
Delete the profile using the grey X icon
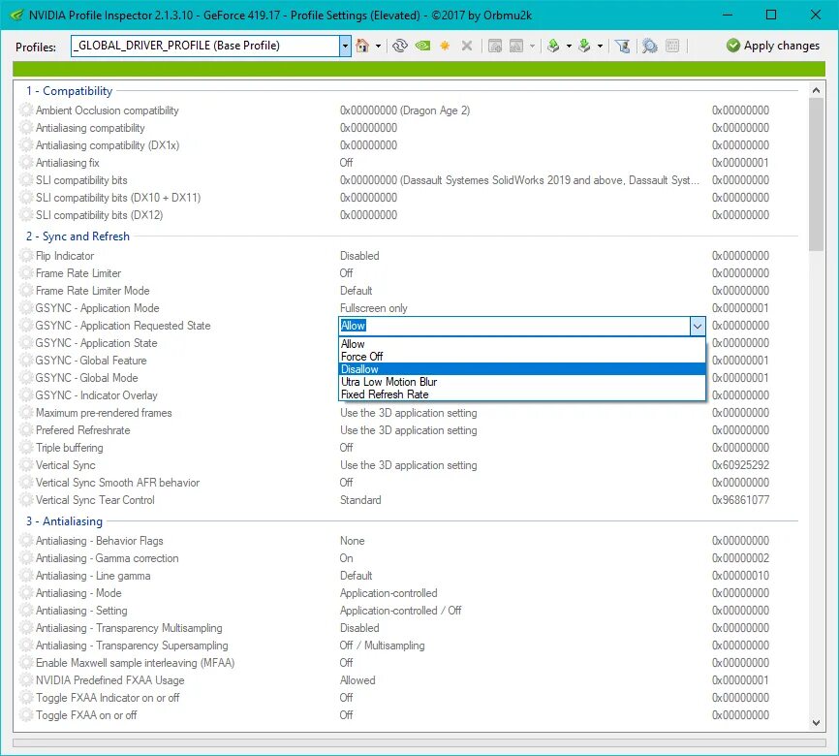pos(467,46)
